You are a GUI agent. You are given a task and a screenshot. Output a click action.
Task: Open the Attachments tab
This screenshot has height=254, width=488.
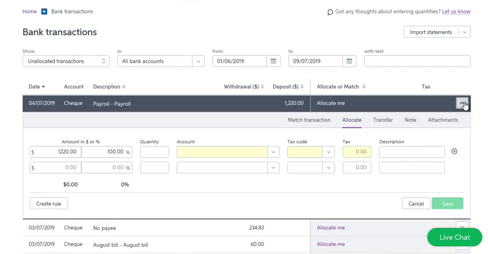(x=443, y=120)
